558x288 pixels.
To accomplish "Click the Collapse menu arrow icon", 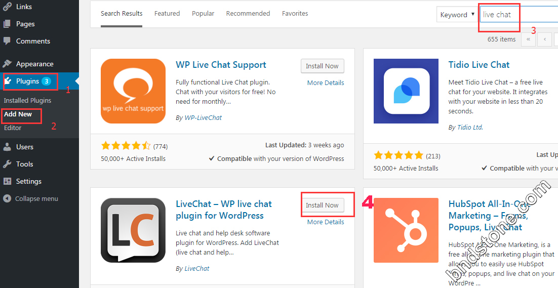I will 7,198.
